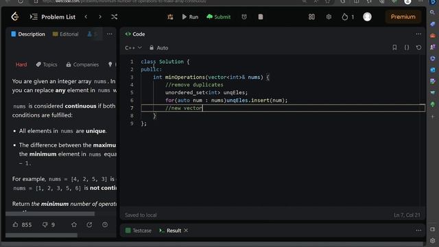439x247 pixels.
Task: Share the problem icon
Action: [89, 224]
